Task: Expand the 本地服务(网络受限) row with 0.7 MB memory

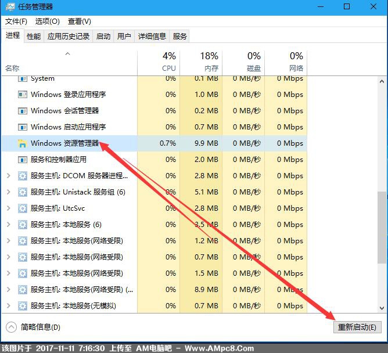Action: [x=8, y=257]
